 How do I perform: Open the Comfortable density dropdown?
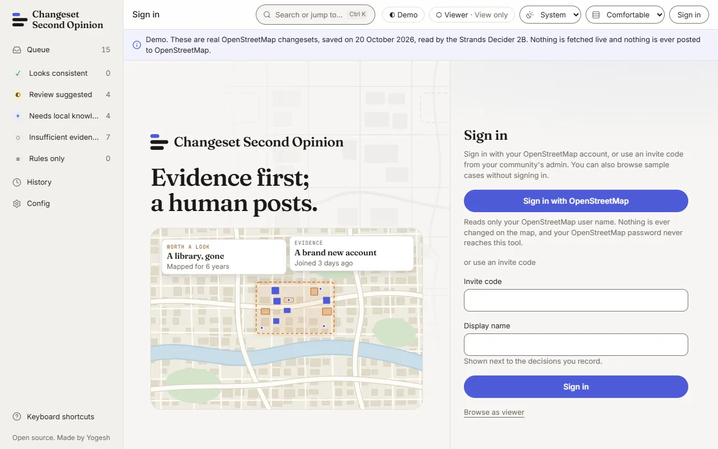coord(625,15)
